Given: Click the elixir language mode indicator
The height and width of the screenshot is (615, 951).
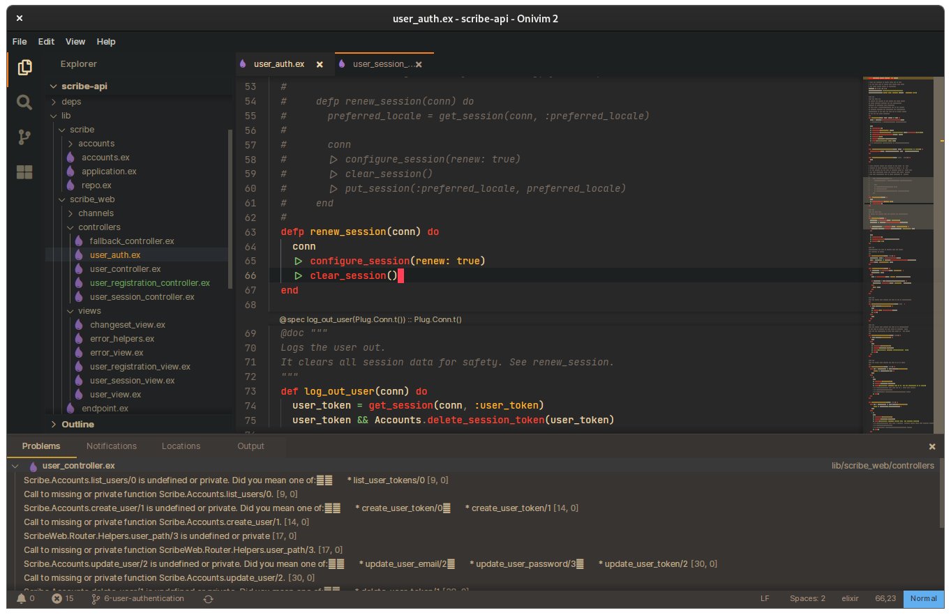Looking at the screenshot, I should point(848,598).
